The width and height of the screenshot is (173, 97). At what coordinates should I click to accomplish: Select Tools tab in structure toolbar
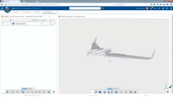click(x=30, y=89)
